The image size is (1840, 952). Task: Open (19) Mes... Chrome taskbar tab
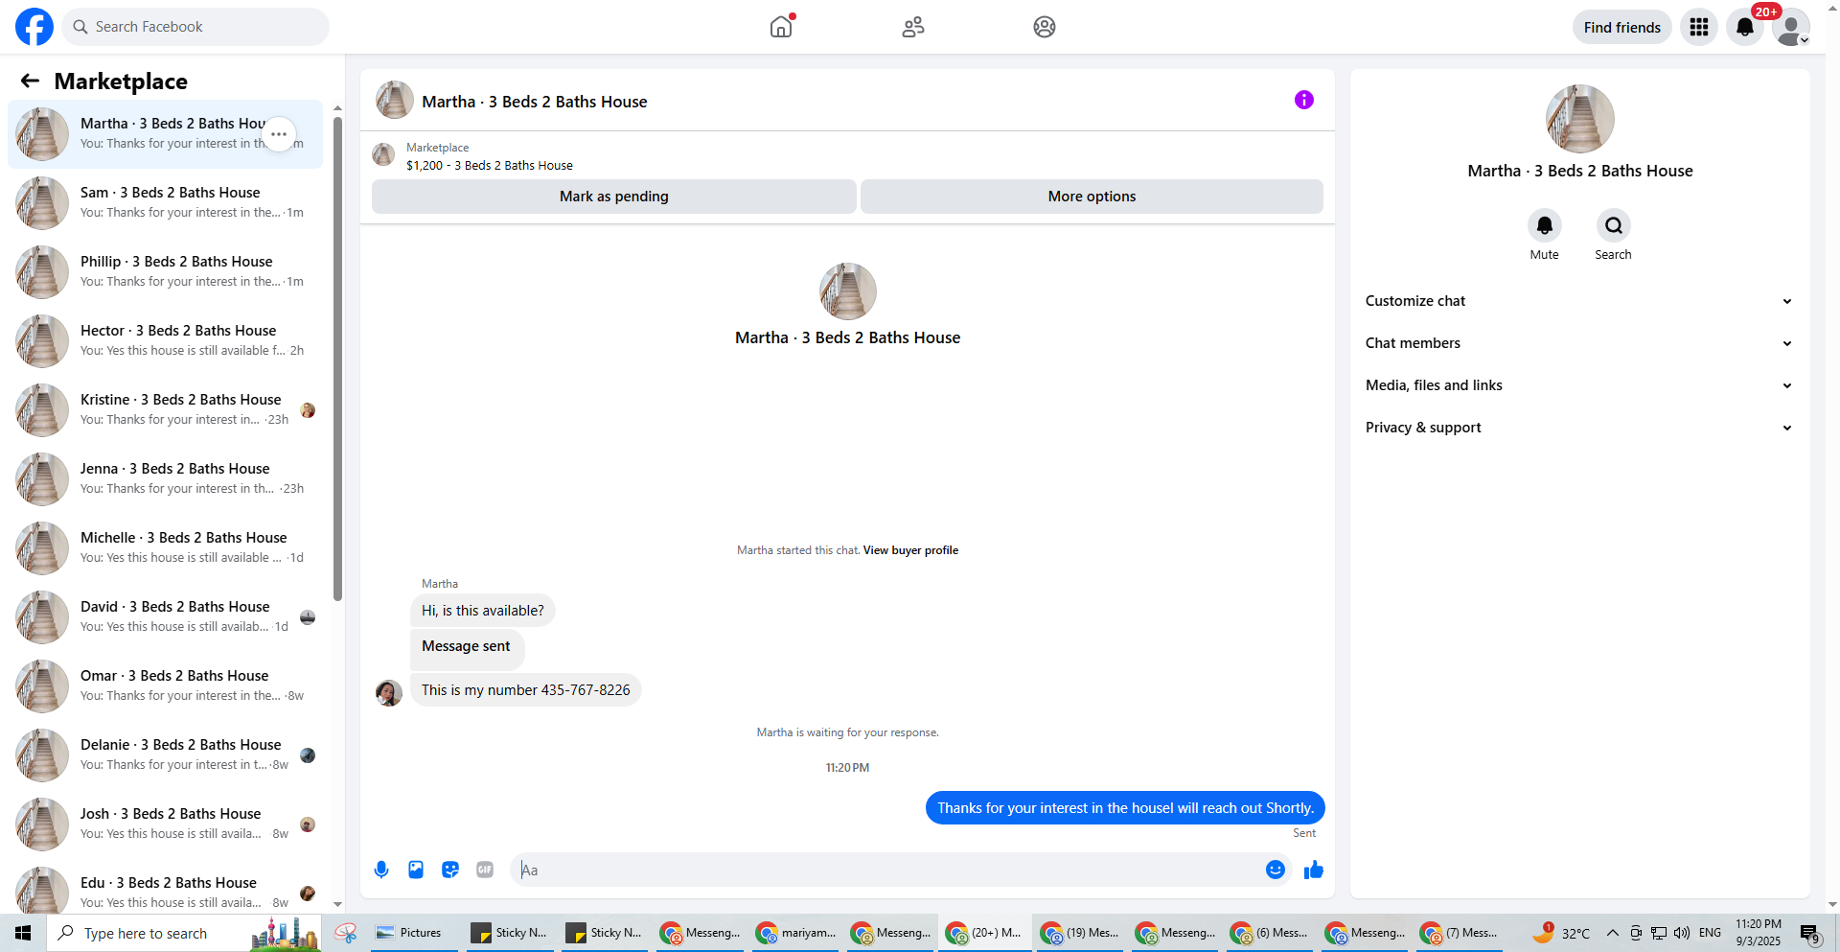(1081, 933)
